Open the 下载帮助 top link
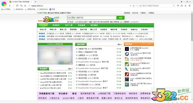This screenshot has height=104, width=193. [151, 13]
